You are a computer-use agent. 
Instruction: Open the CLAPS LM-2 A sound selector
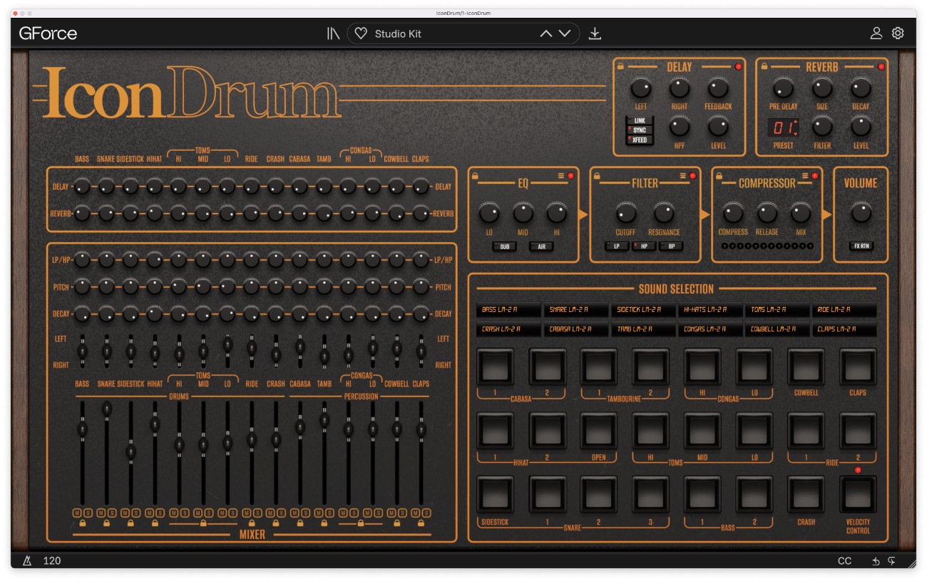pos(845,330)
